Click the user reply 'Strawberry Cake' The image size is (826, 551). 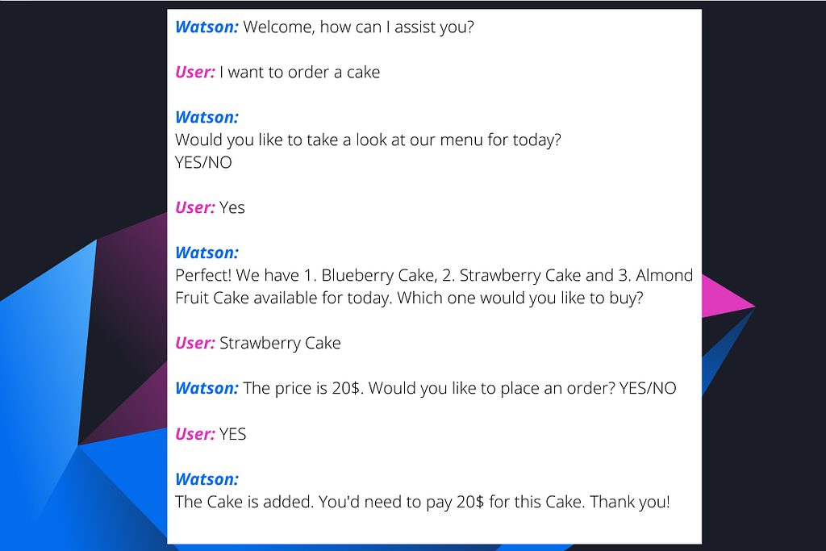point(280,343)
